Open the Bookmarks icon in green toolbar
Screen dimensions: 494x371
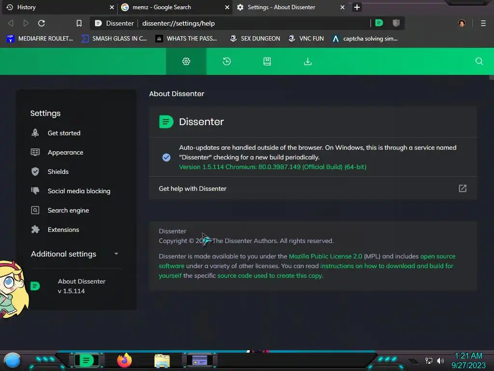coord(267,61)
